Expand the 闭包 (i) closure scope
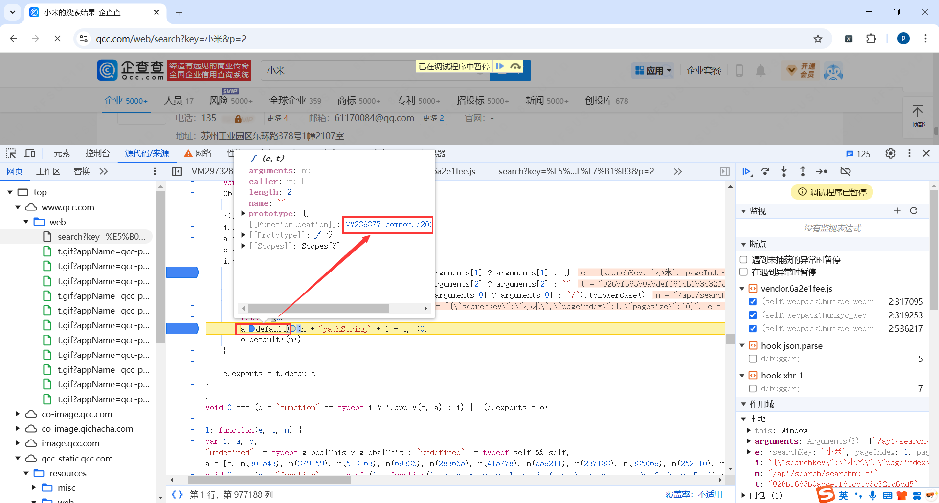 pos(743,495)
